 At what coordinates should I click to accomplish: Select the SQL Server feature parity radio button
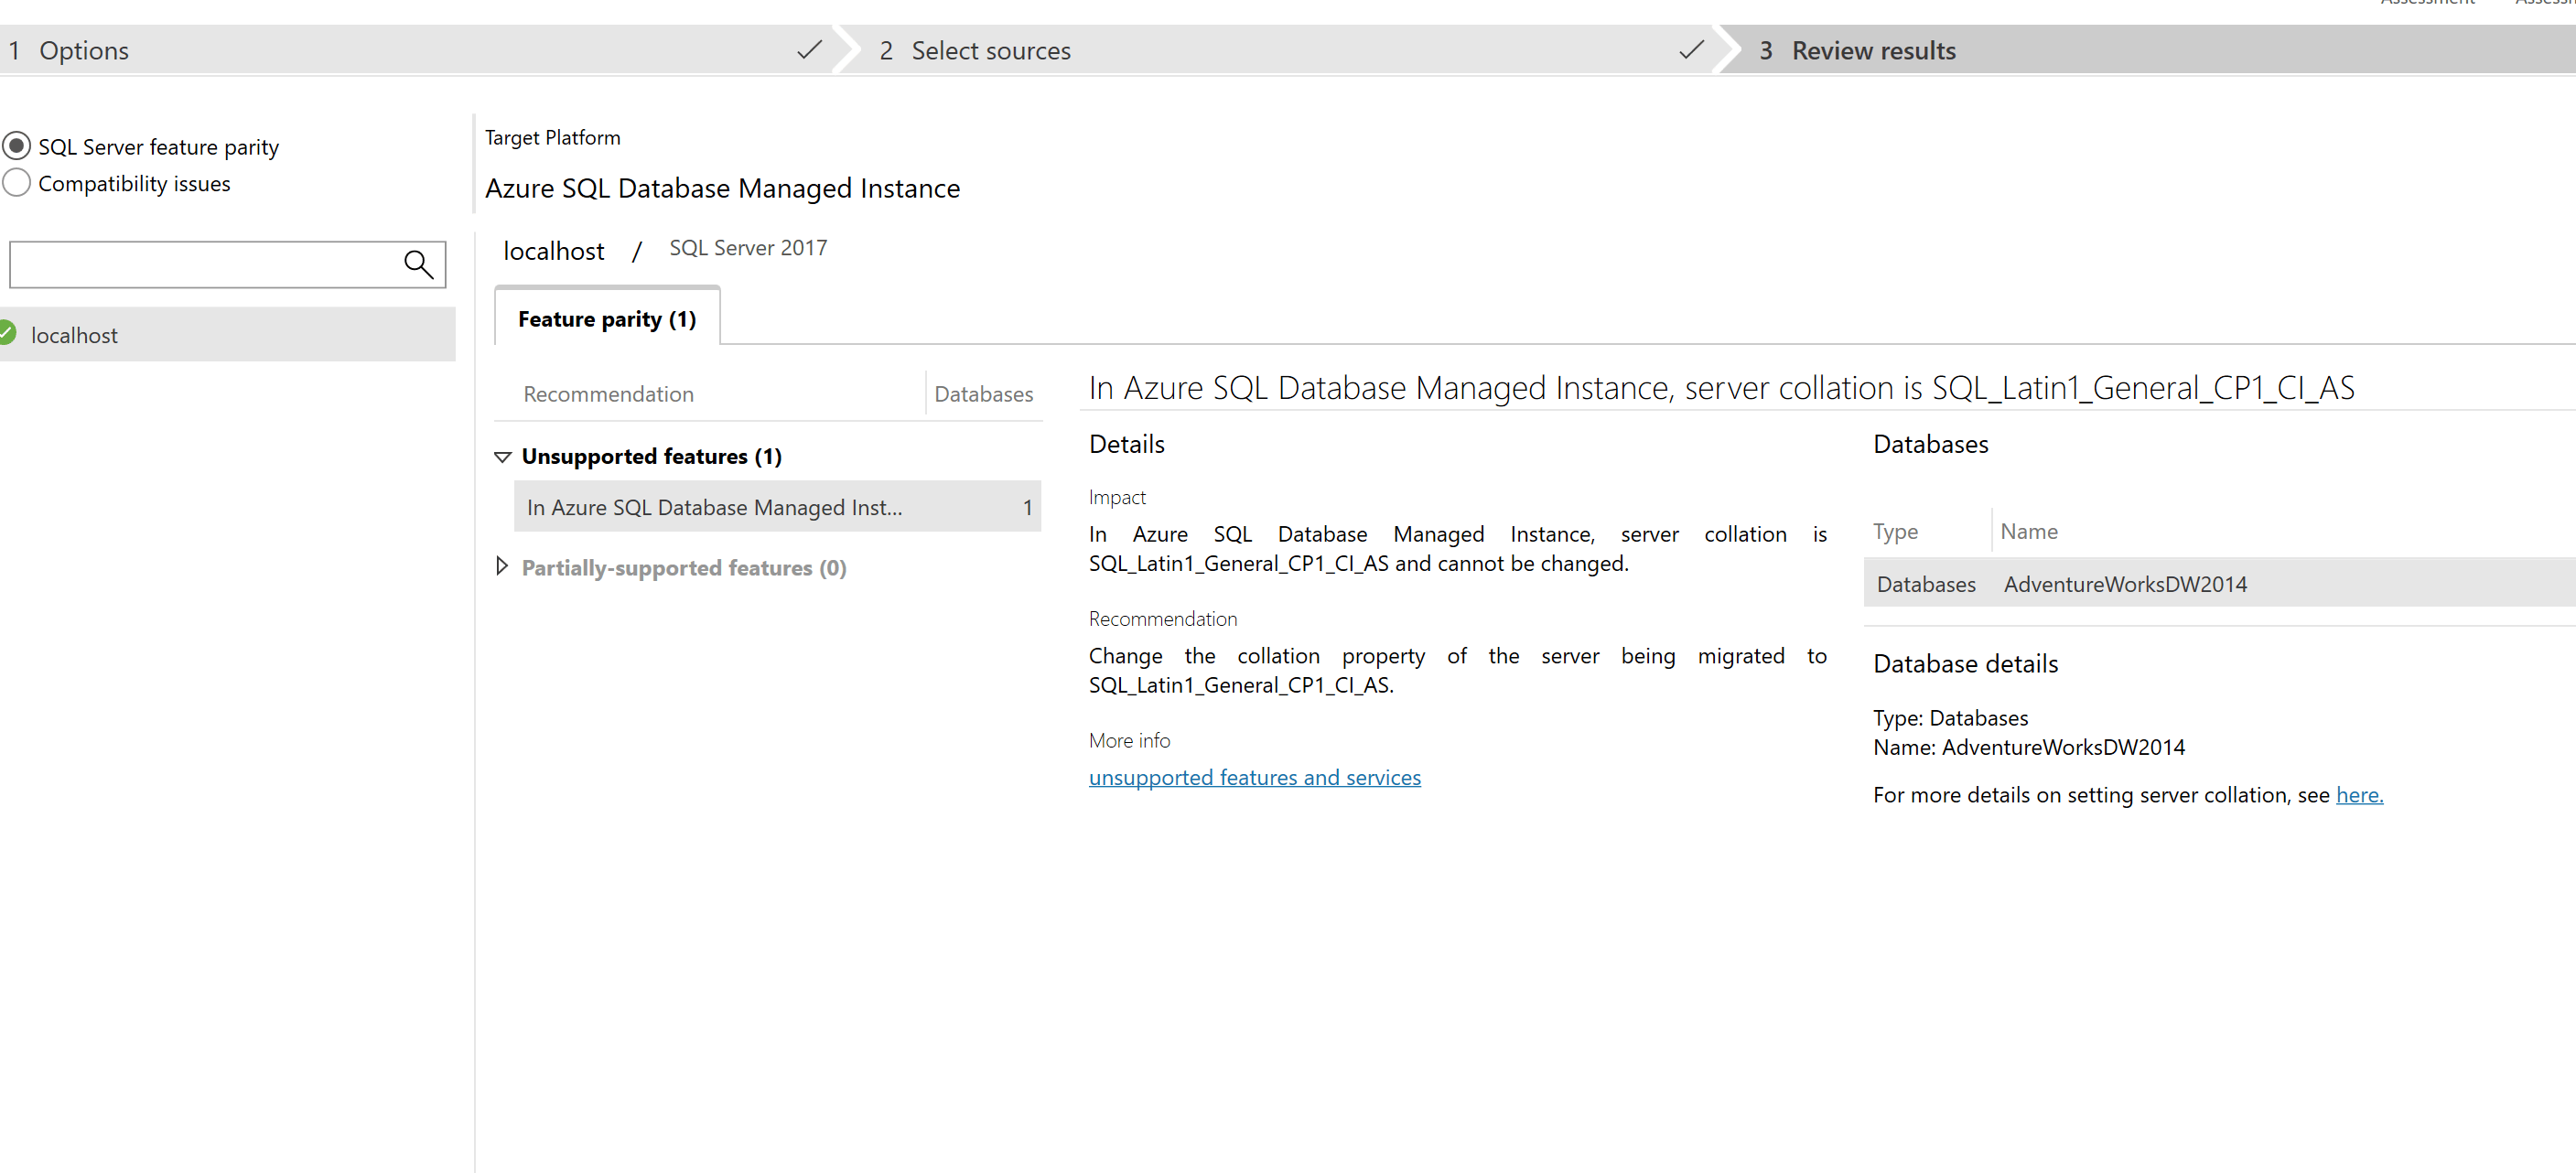pos(16,146)
